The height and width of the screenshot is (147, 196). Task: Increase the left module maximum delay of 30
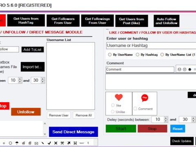43,79
